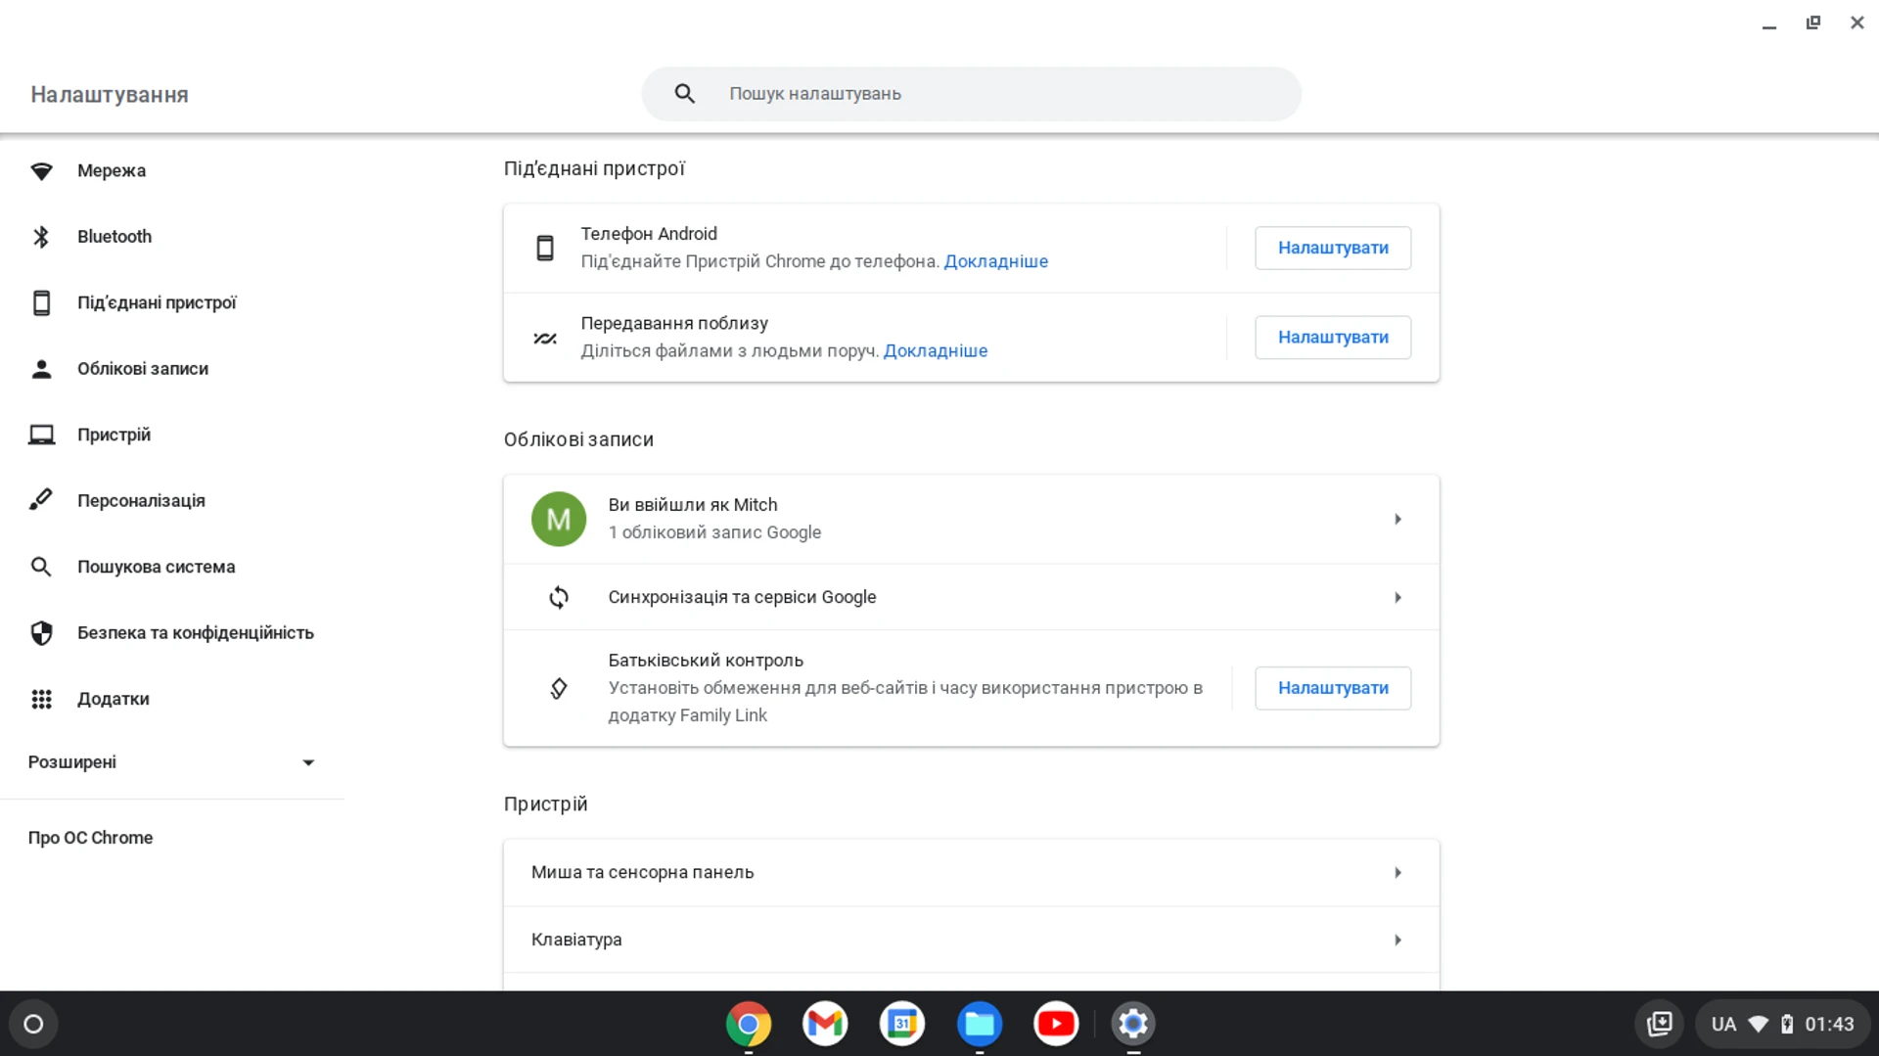This screenshot has height=1056, width=1879.
Task: Open security settings via the shield icon
Action: click(x=42, y=632)
